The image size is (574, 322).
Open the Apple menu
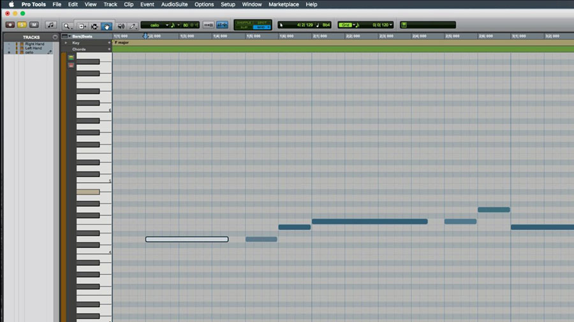coord(11,4)
